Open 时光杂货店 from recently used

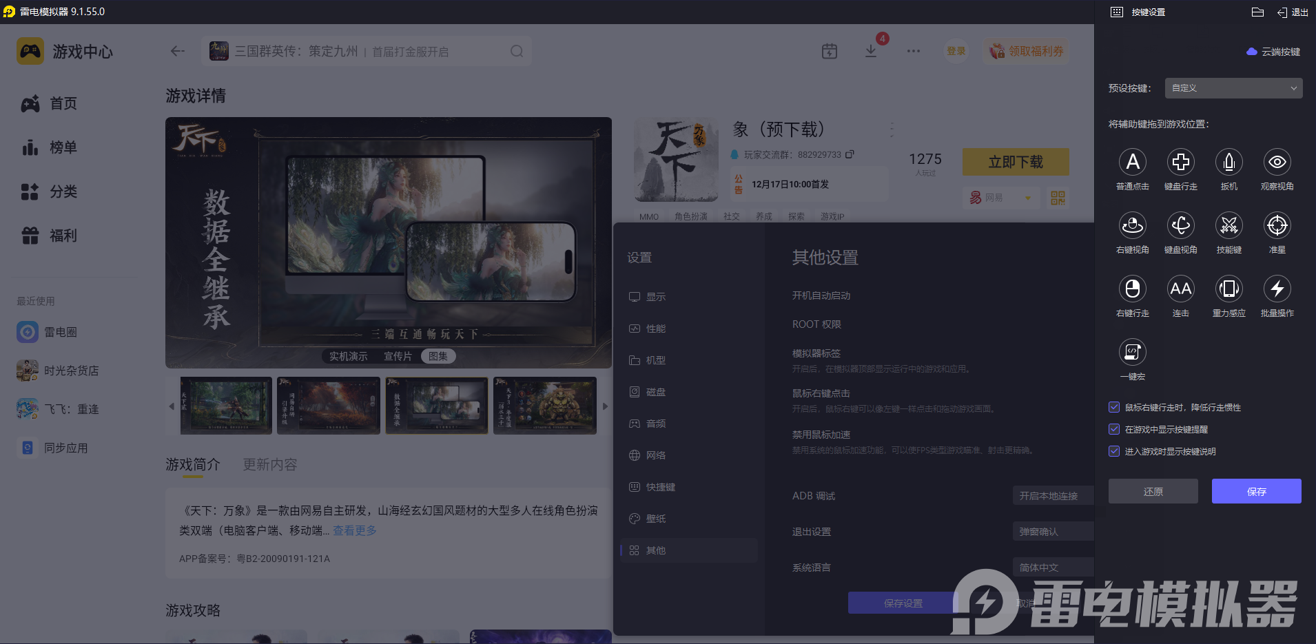[x=58, y=371]
